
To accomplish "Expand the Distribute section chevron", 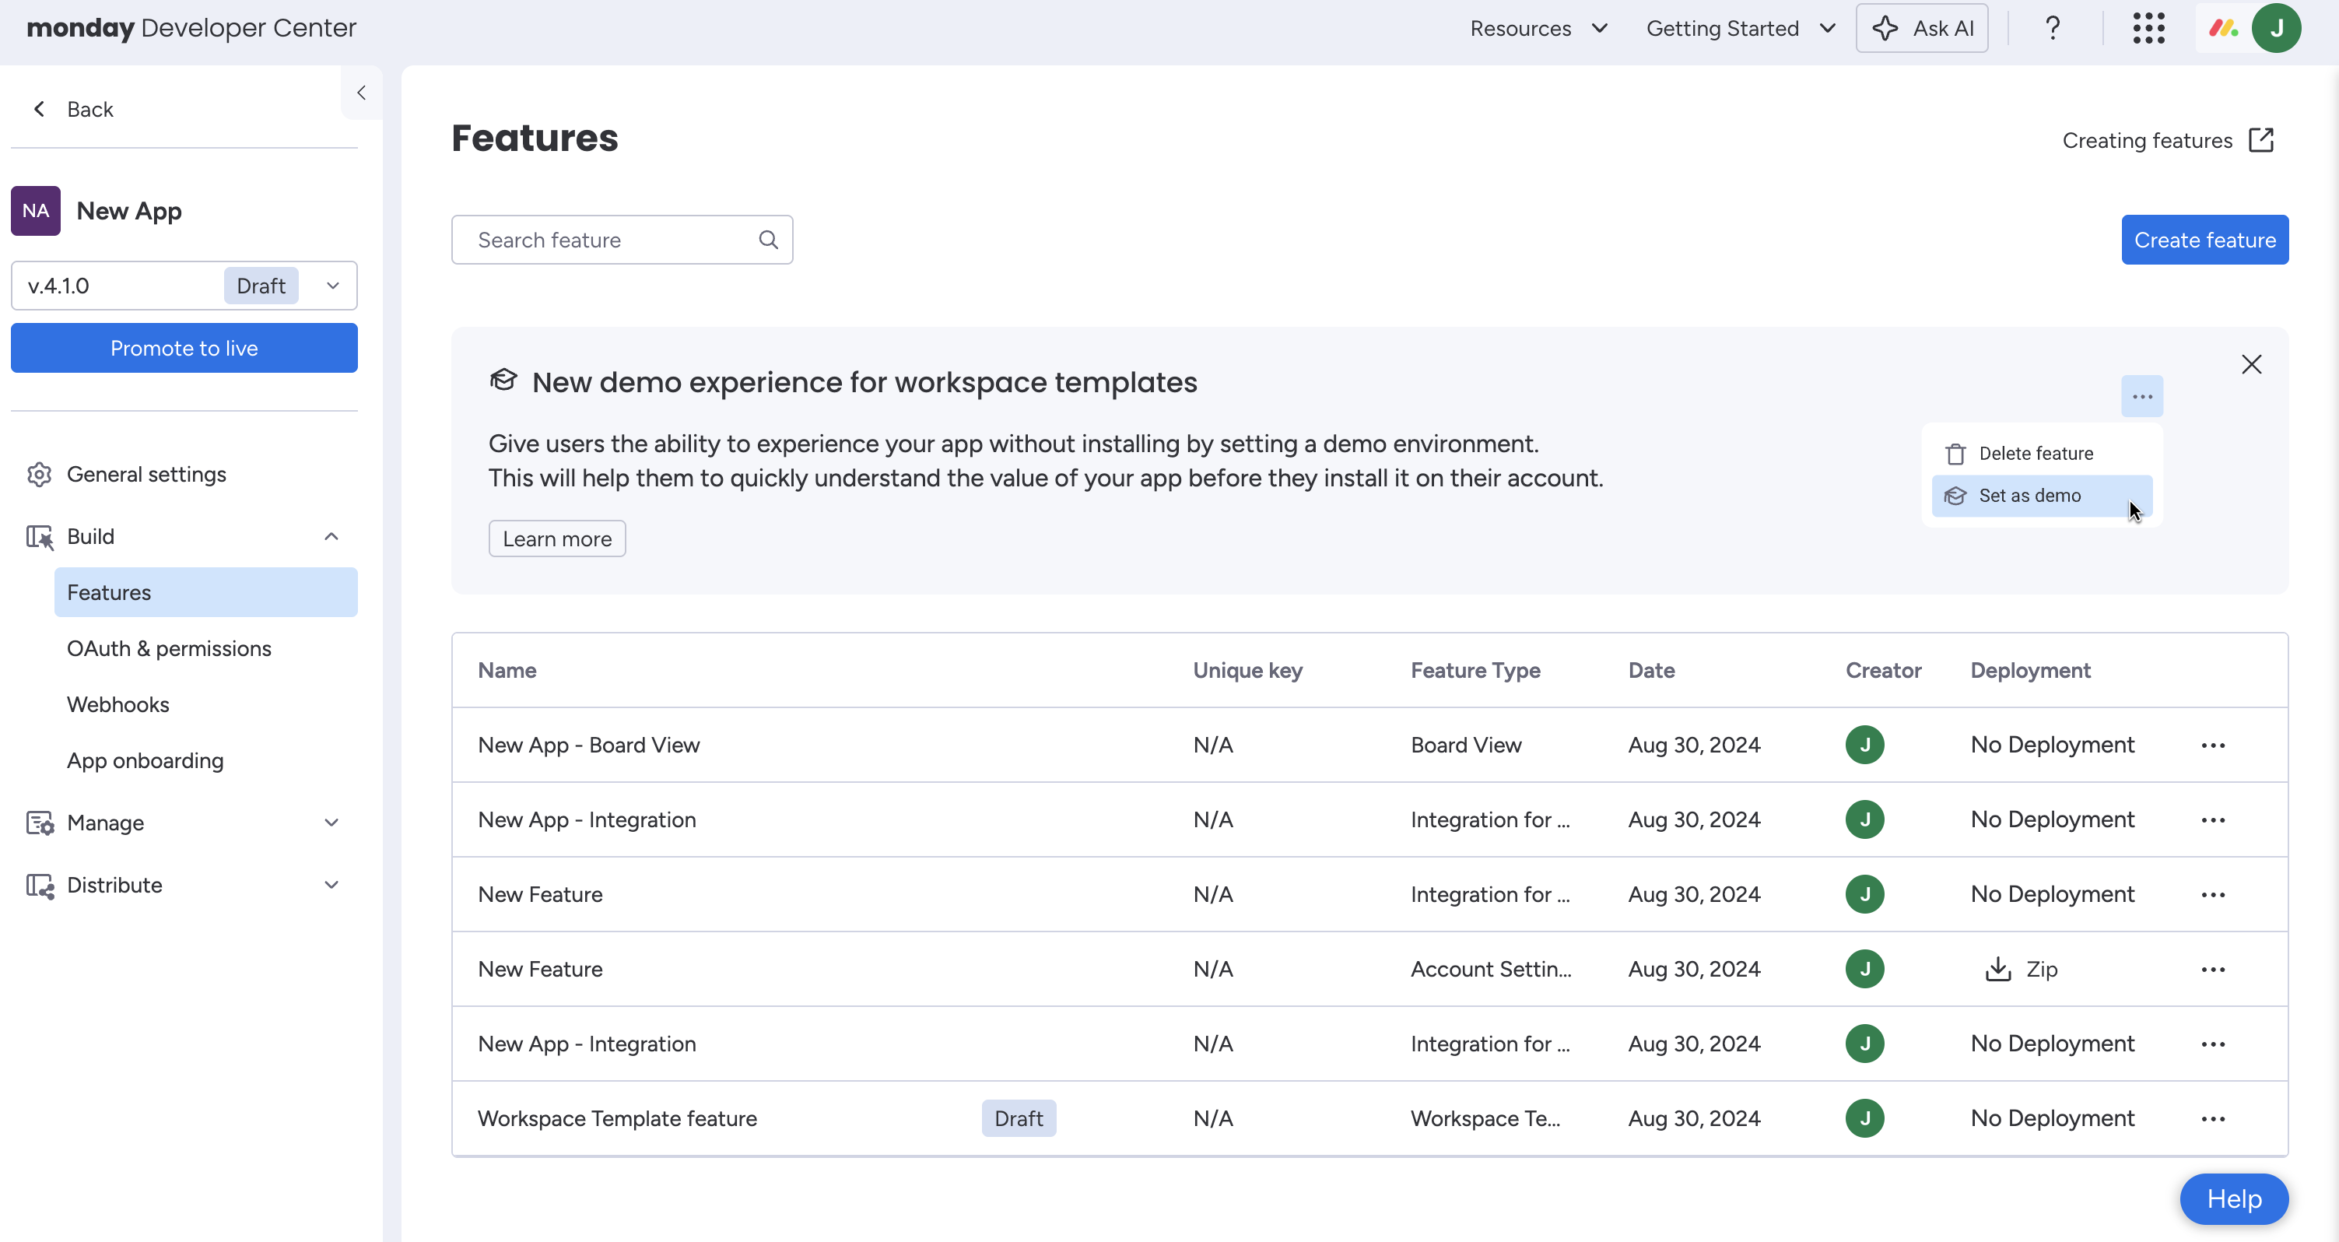I will coord(331,886).
